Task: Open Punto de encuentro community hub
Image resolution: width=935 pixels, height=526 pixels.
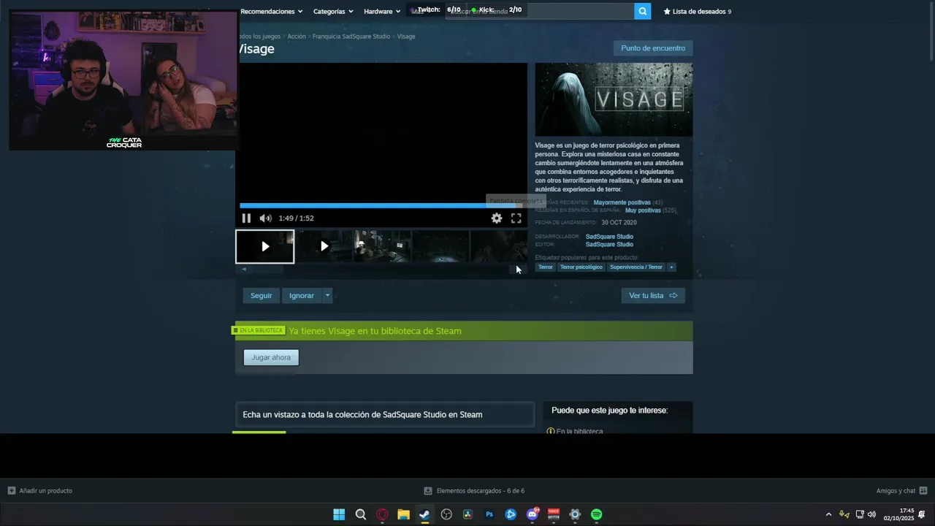Action: pyautogui.click(x=653, y=48)
